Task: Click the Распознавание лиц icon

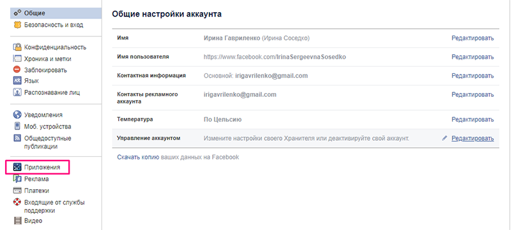Action: pos(17,92)
